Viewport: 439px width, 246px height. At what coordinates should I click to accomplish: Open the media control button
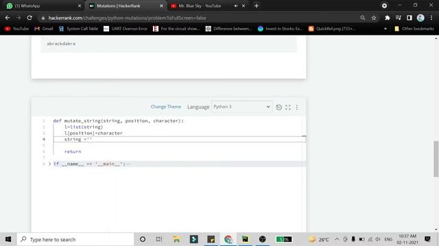pyautogui.click(x=399, y=18)
